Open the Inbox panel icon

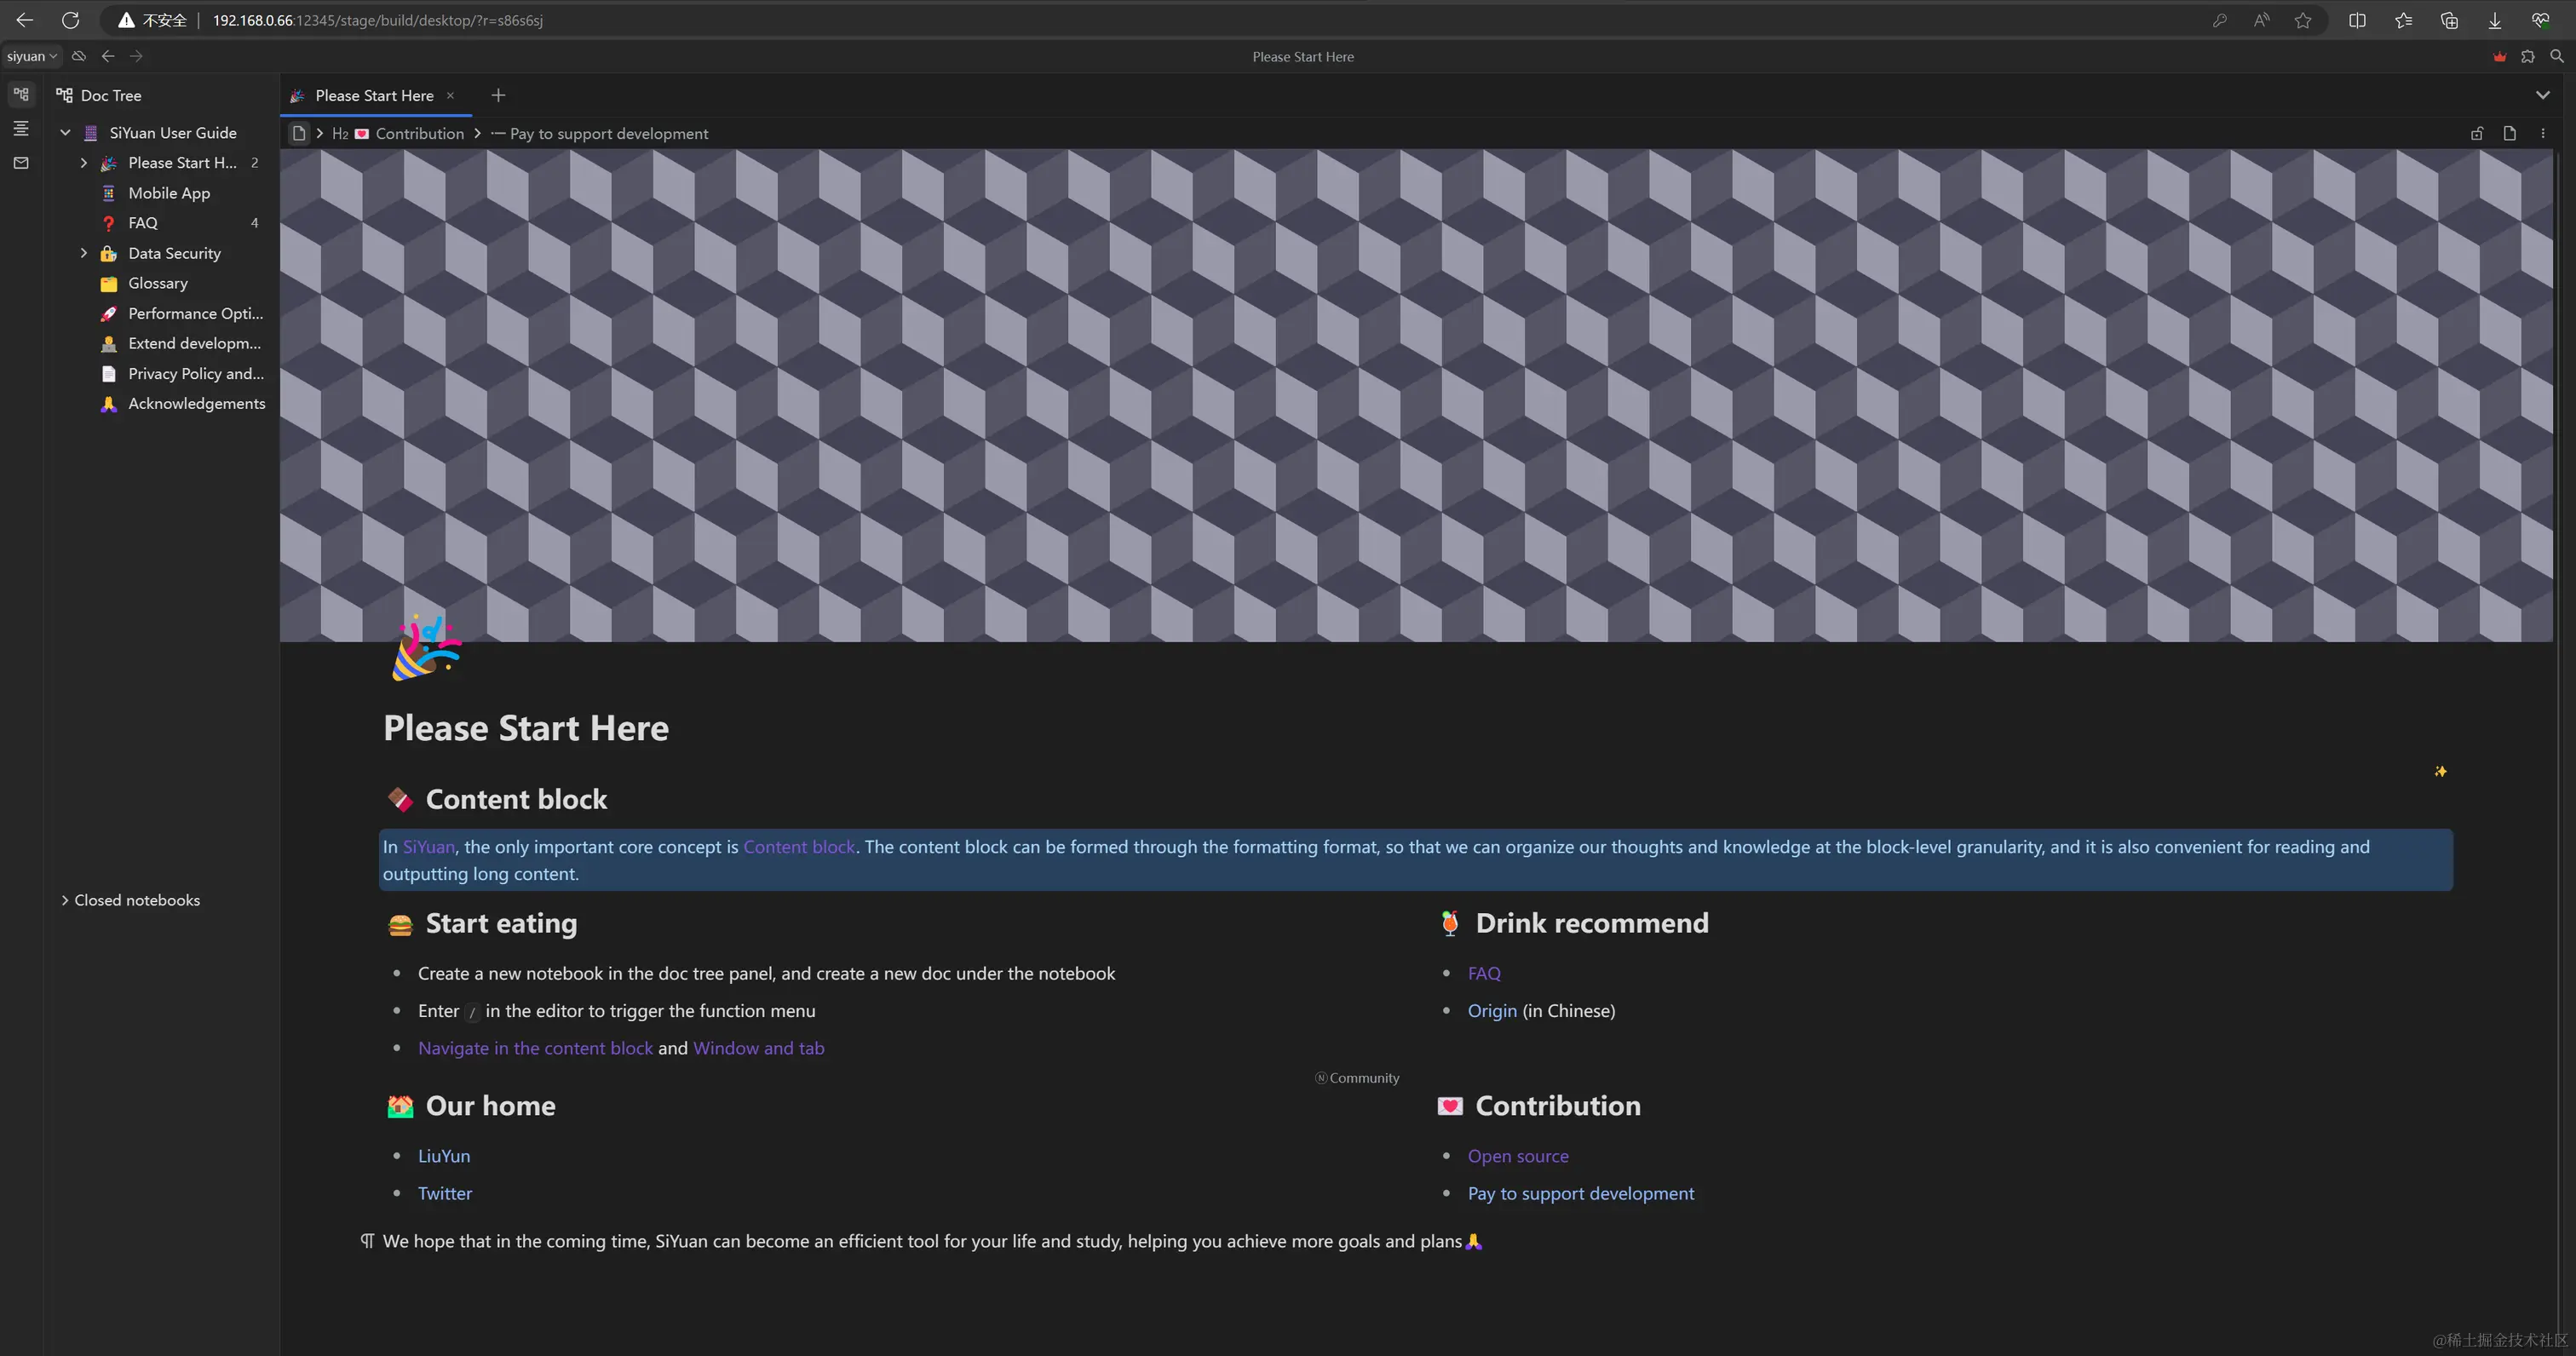(x=21, y=163)
